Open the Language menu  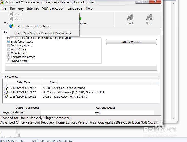click(75, 8)
